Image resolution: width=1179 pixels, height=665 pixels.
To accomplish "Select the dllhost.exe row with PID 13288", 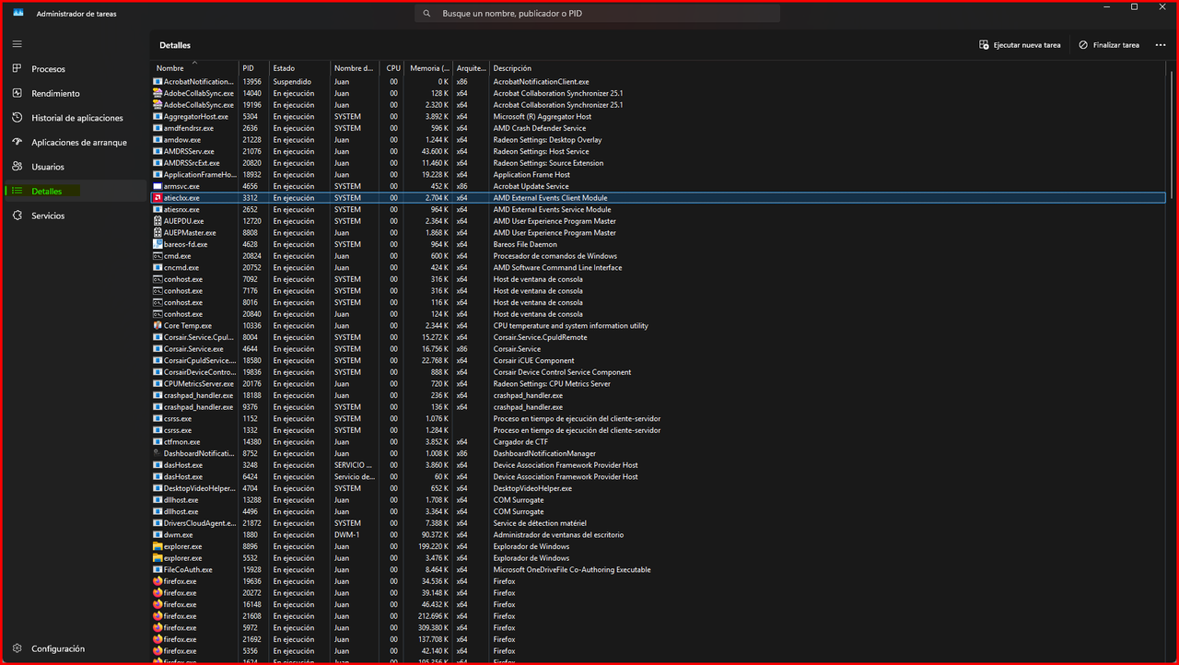I will tap(658, 500).
